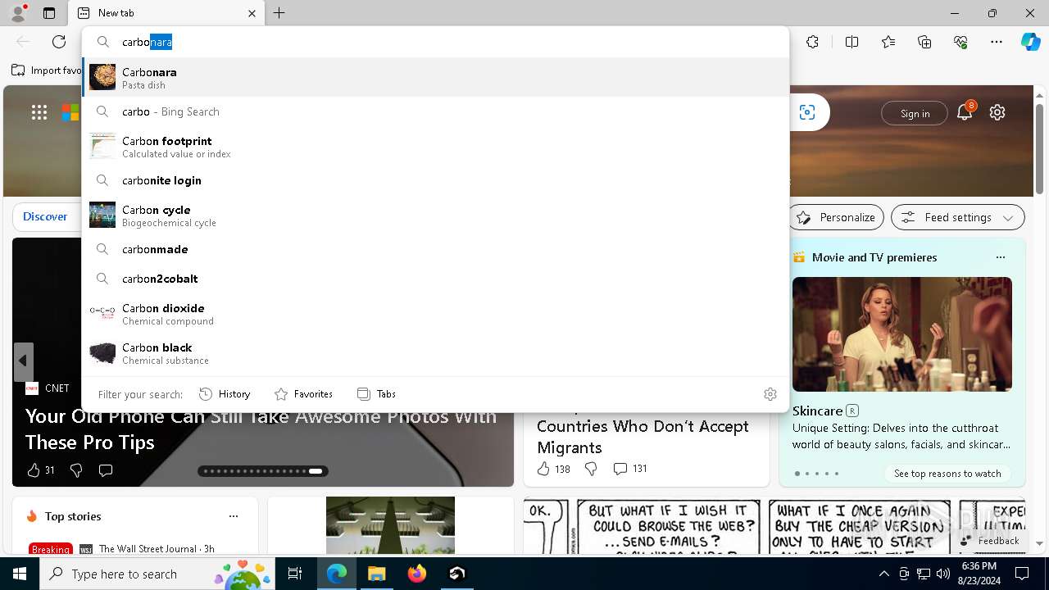Expand the Feed settings dropdown
The image size is (1049, 590).
(x=958, y=217)
